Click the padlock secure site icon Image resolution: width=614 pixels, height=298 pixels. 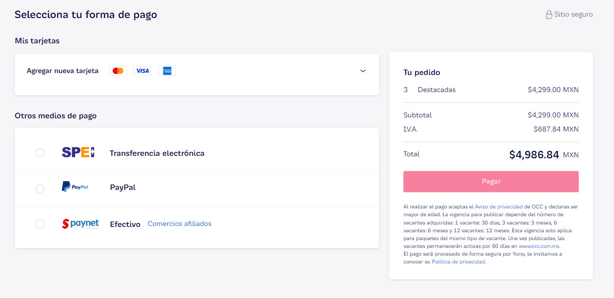click(x=549, y=15)
